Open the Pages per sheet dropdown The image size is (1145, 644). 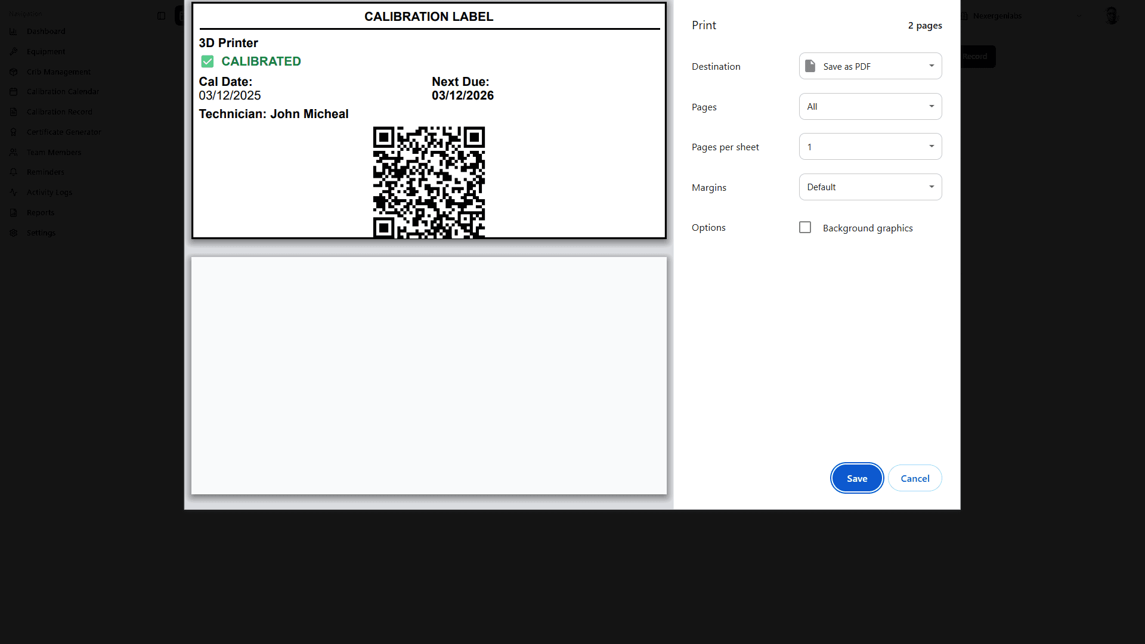pos(870,147)
